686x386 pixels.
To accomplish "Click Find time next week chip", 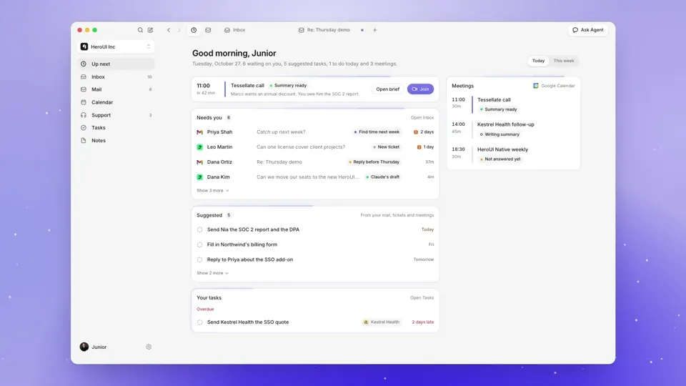I will [377, 132].
